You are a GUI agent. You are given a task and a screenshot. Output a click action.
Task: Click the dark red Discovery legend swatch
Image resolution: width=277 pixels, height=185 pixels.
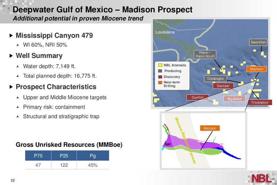pos(160,77)
